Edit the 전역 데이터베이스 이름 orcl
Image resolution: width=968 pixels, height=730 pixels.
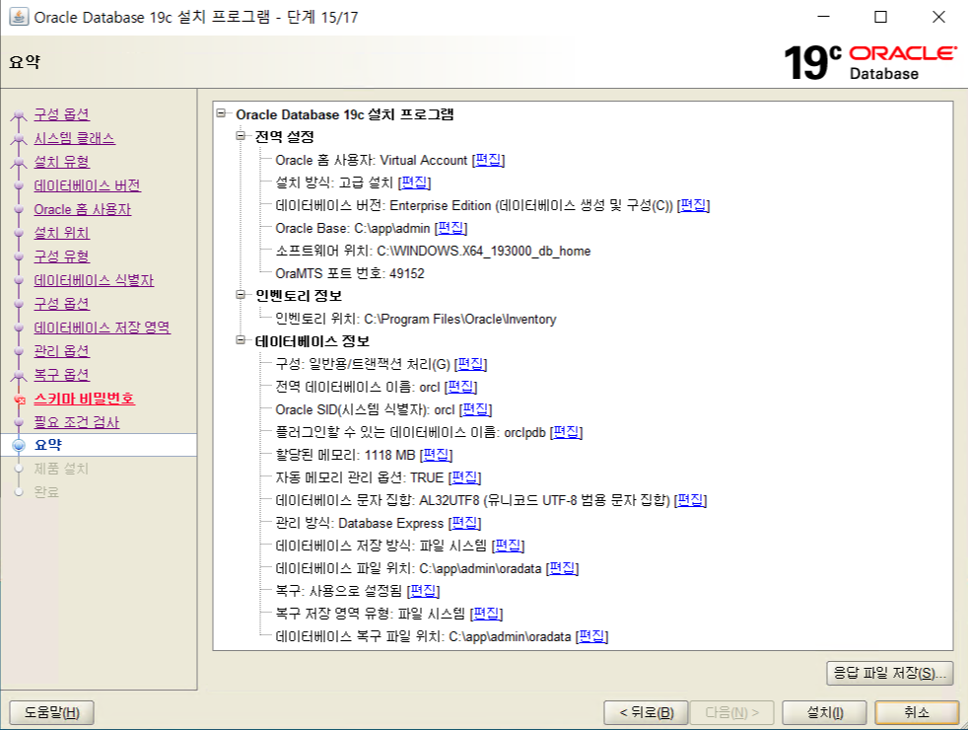point(460,387)
